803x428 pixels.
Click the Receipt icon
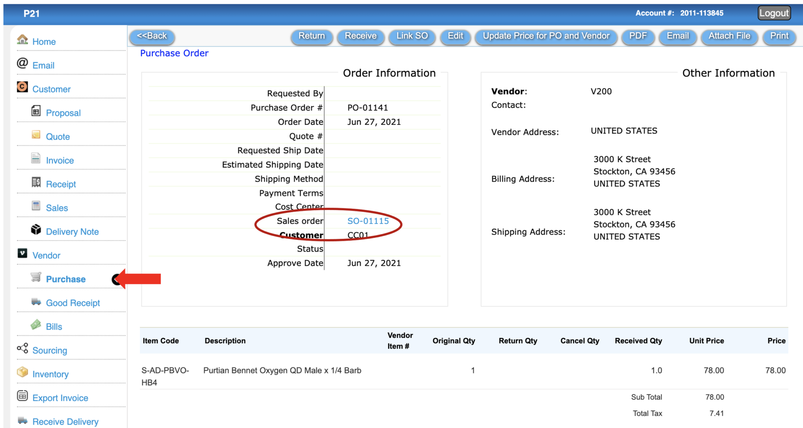tap(36, 182)
